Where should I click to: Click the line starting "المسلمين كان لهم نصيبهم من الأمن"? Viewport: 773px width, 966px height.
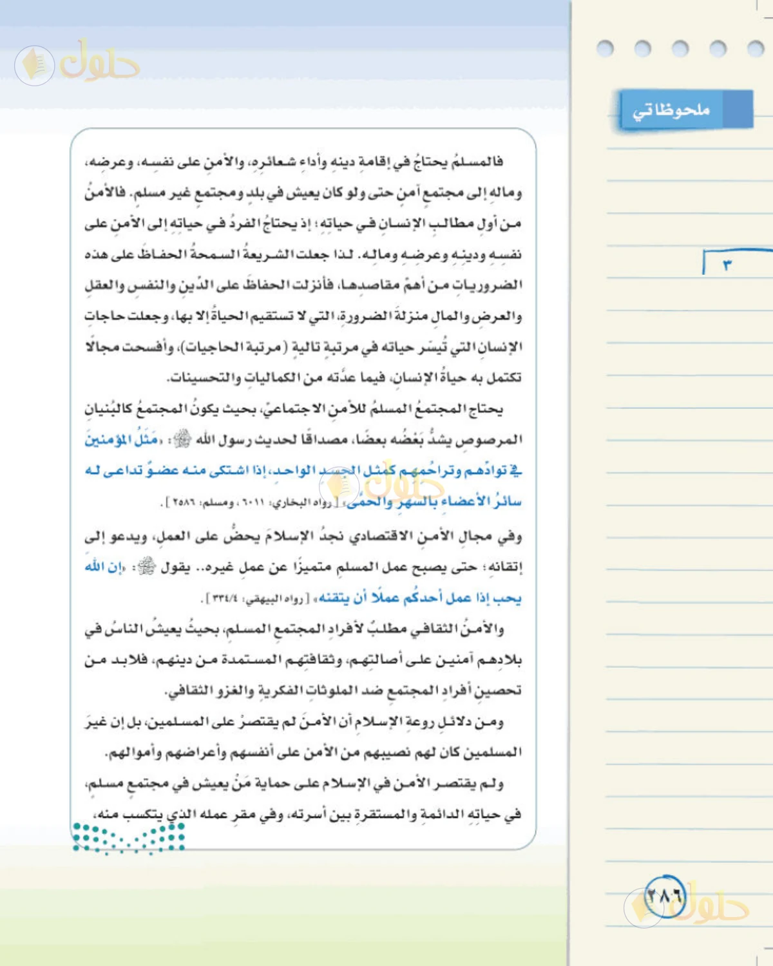pyautogui.click(x=313, y=753)
